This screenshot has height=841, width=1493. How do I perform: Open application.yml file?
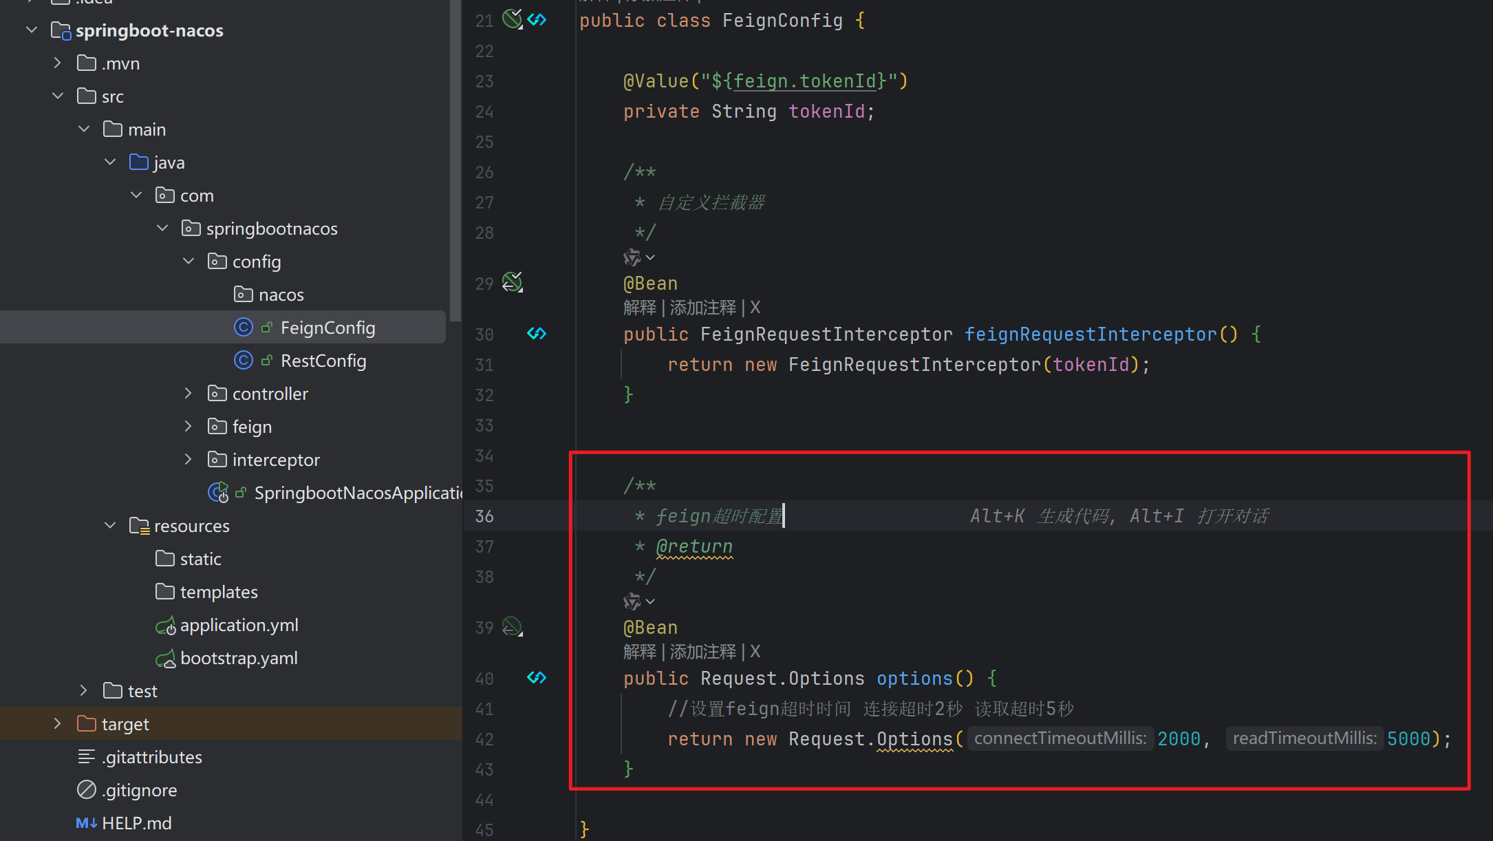(239, 625)
